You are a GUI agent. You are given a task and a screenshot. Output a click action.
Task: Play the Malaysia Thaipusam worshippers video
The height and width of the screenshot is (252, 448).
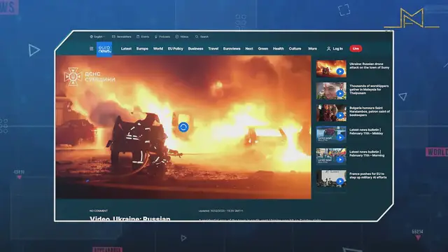(331, 91)
